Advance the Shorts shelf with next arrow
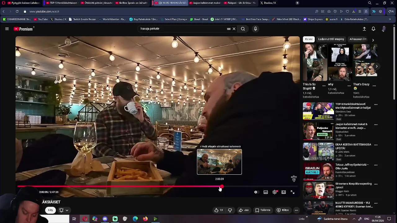The image size is (397, 223). pyautogui.click(x=377, y=66)
